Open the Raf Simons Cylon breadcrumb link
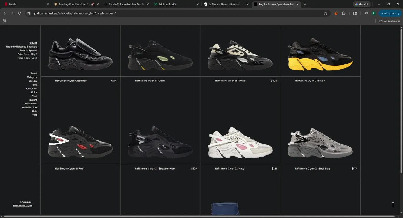 (x=22, y=206)
